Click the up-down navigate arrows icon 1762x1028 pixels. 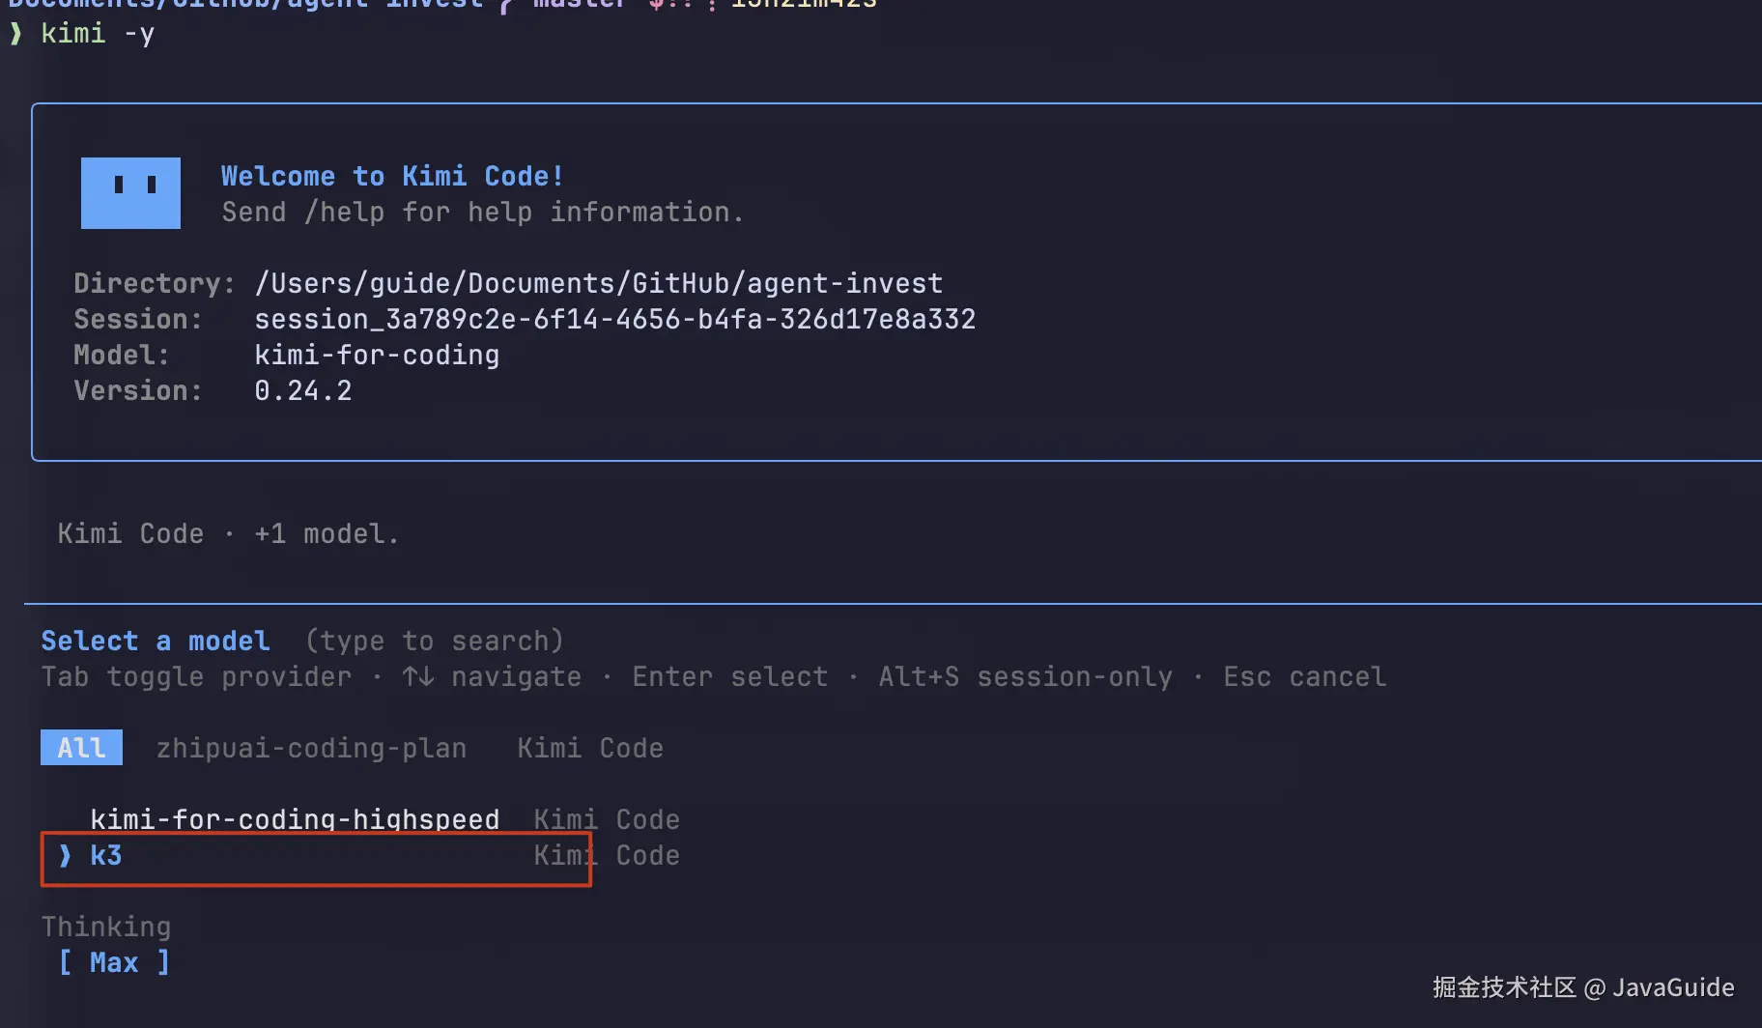(418, 676)
